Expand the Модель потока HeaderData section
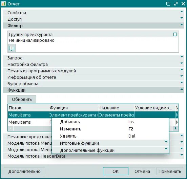 tap(93, 156)
